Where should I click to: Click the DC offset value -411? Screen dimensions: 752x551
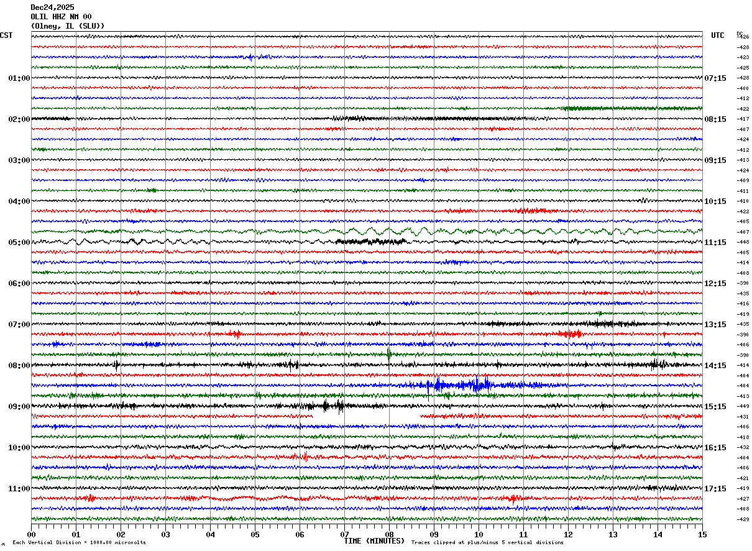(743, 191)
